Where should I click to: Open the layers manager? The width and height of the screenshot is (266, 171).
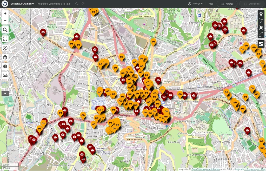(5, 57)
